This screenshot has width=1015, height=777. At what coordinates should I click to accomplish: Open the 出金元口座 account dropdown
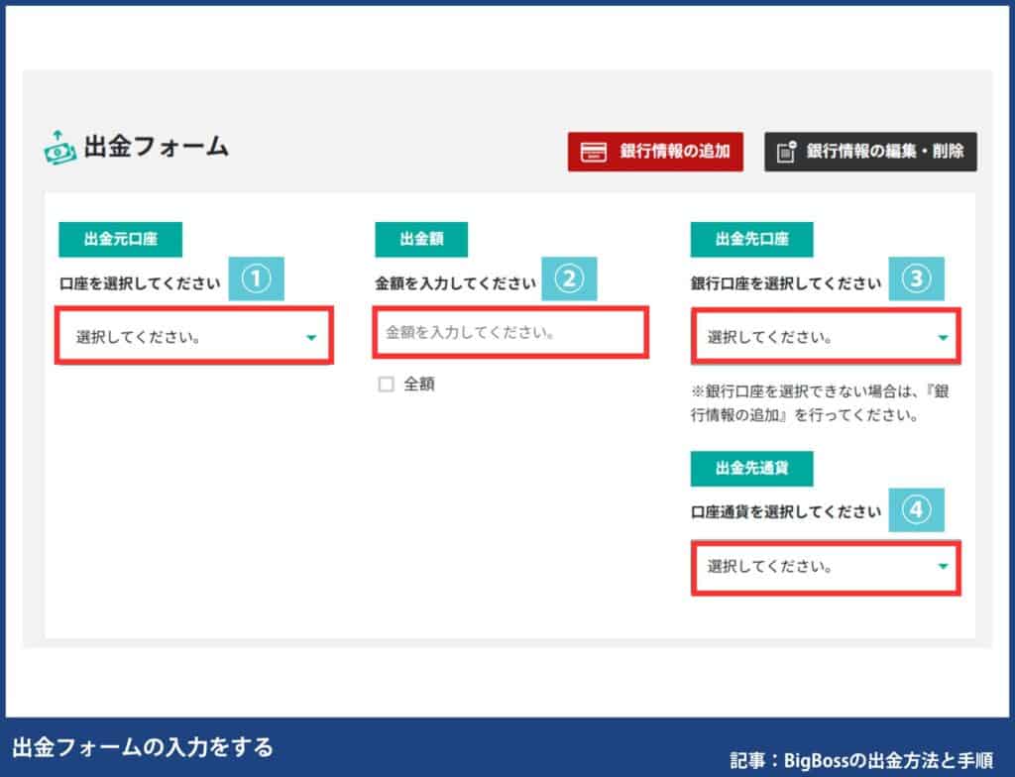coord(194,335)
